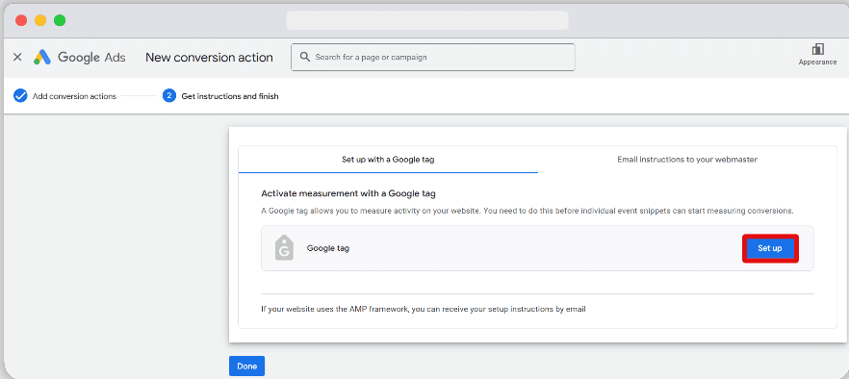Click the completed step checkmark icon
The image size is (849, 379).
20,96
